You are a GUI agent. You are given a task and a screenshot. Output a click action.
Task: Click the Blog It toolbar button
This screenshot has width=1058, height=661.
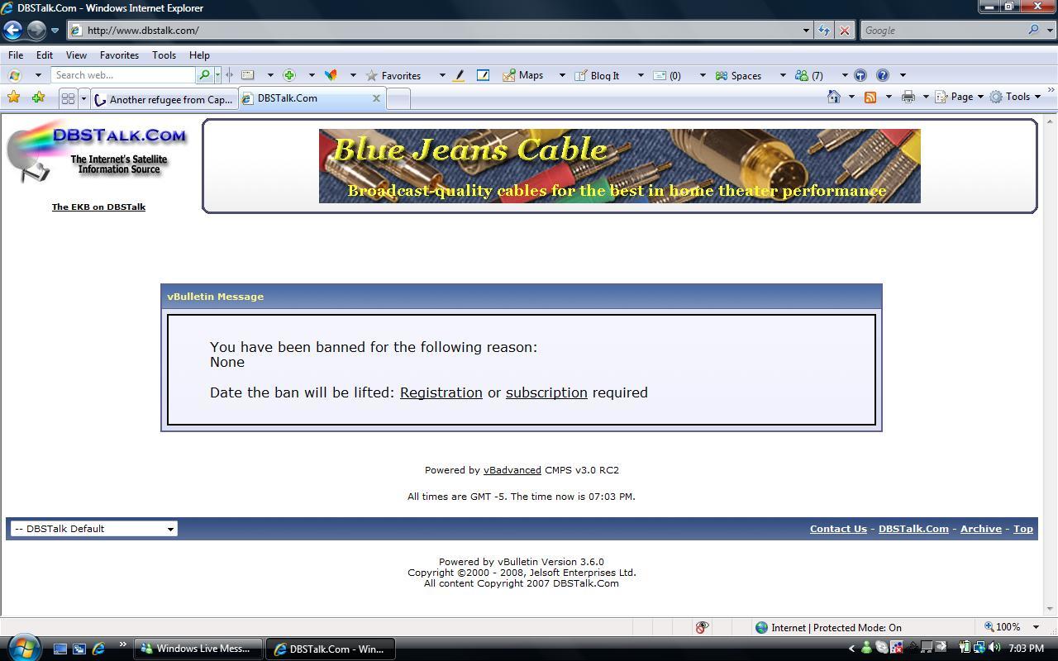(x=598, y=75)
